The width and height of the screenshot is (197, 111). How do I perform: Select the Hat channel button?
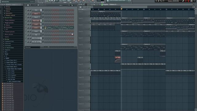36,35
